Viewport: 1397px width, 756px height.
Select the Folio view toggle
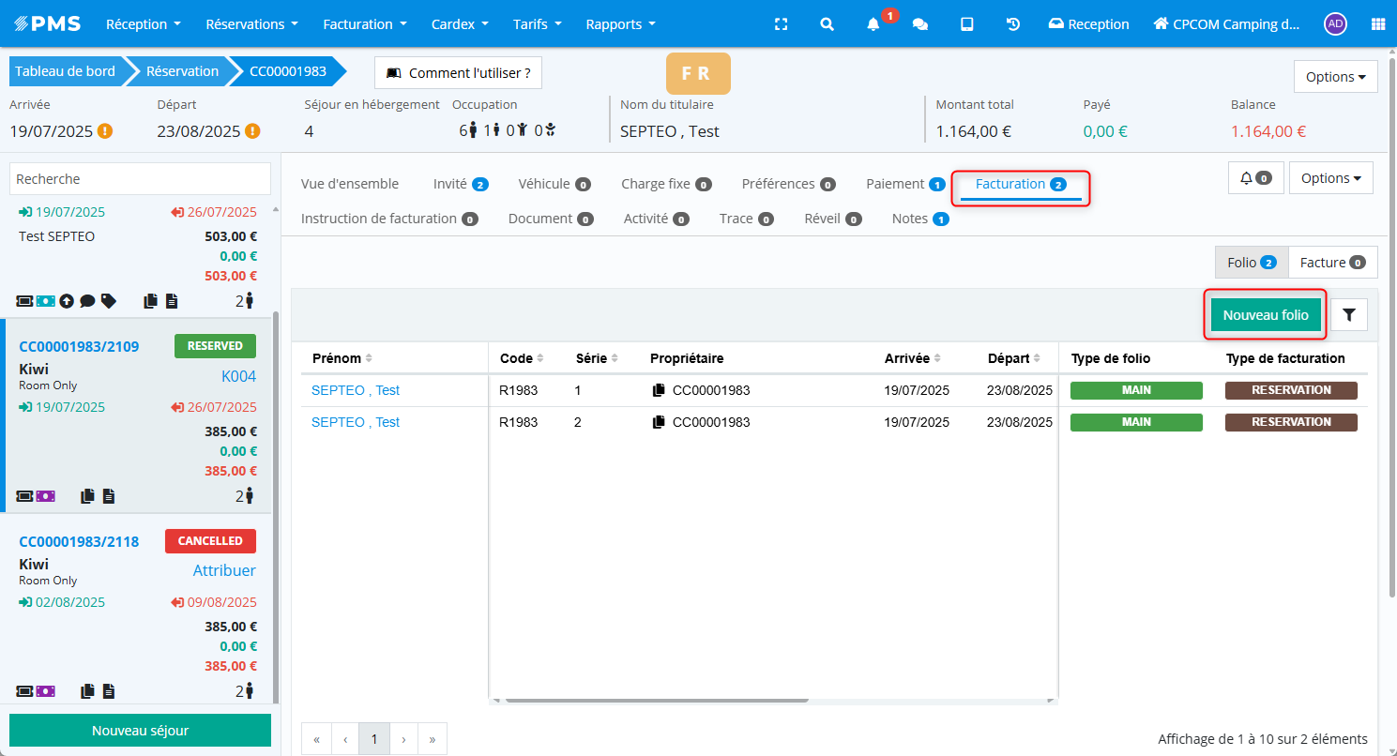pos(1251,263)
